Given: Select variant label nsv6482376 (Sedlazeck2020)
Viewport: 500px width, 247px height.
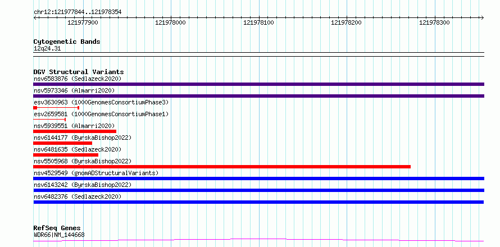Looking at the screenshot, I should click(78, 196).
